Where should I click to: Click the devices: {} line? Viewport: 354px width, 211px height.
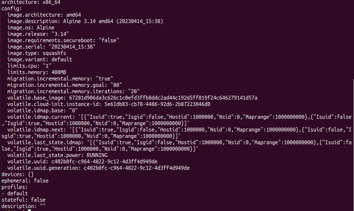click(18, 174)
